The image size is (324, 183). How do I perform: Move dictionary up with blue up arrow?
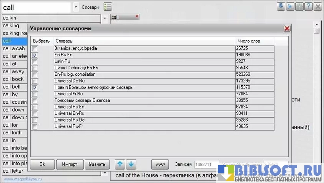pyautogui.click(x=120, y=164)
